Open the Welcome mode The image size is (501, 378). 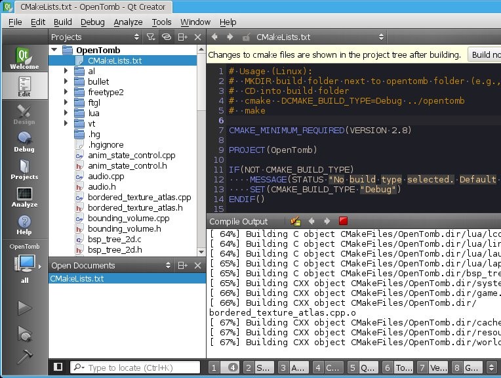click(24, 58)
